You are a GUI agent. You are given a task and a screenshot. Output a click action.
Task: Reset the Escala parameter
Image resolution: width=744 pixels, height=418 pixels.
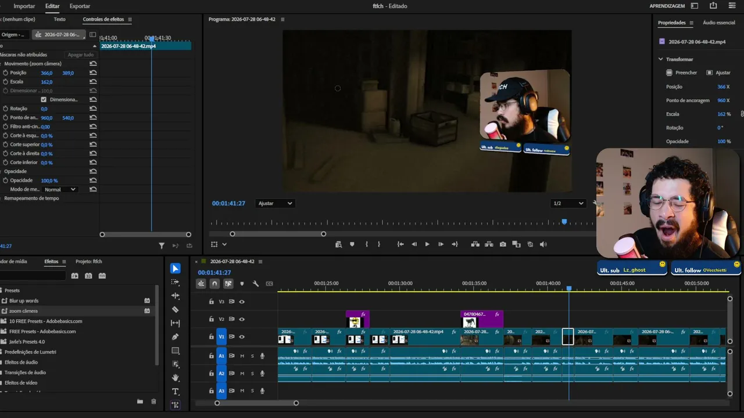click(93, 82)
